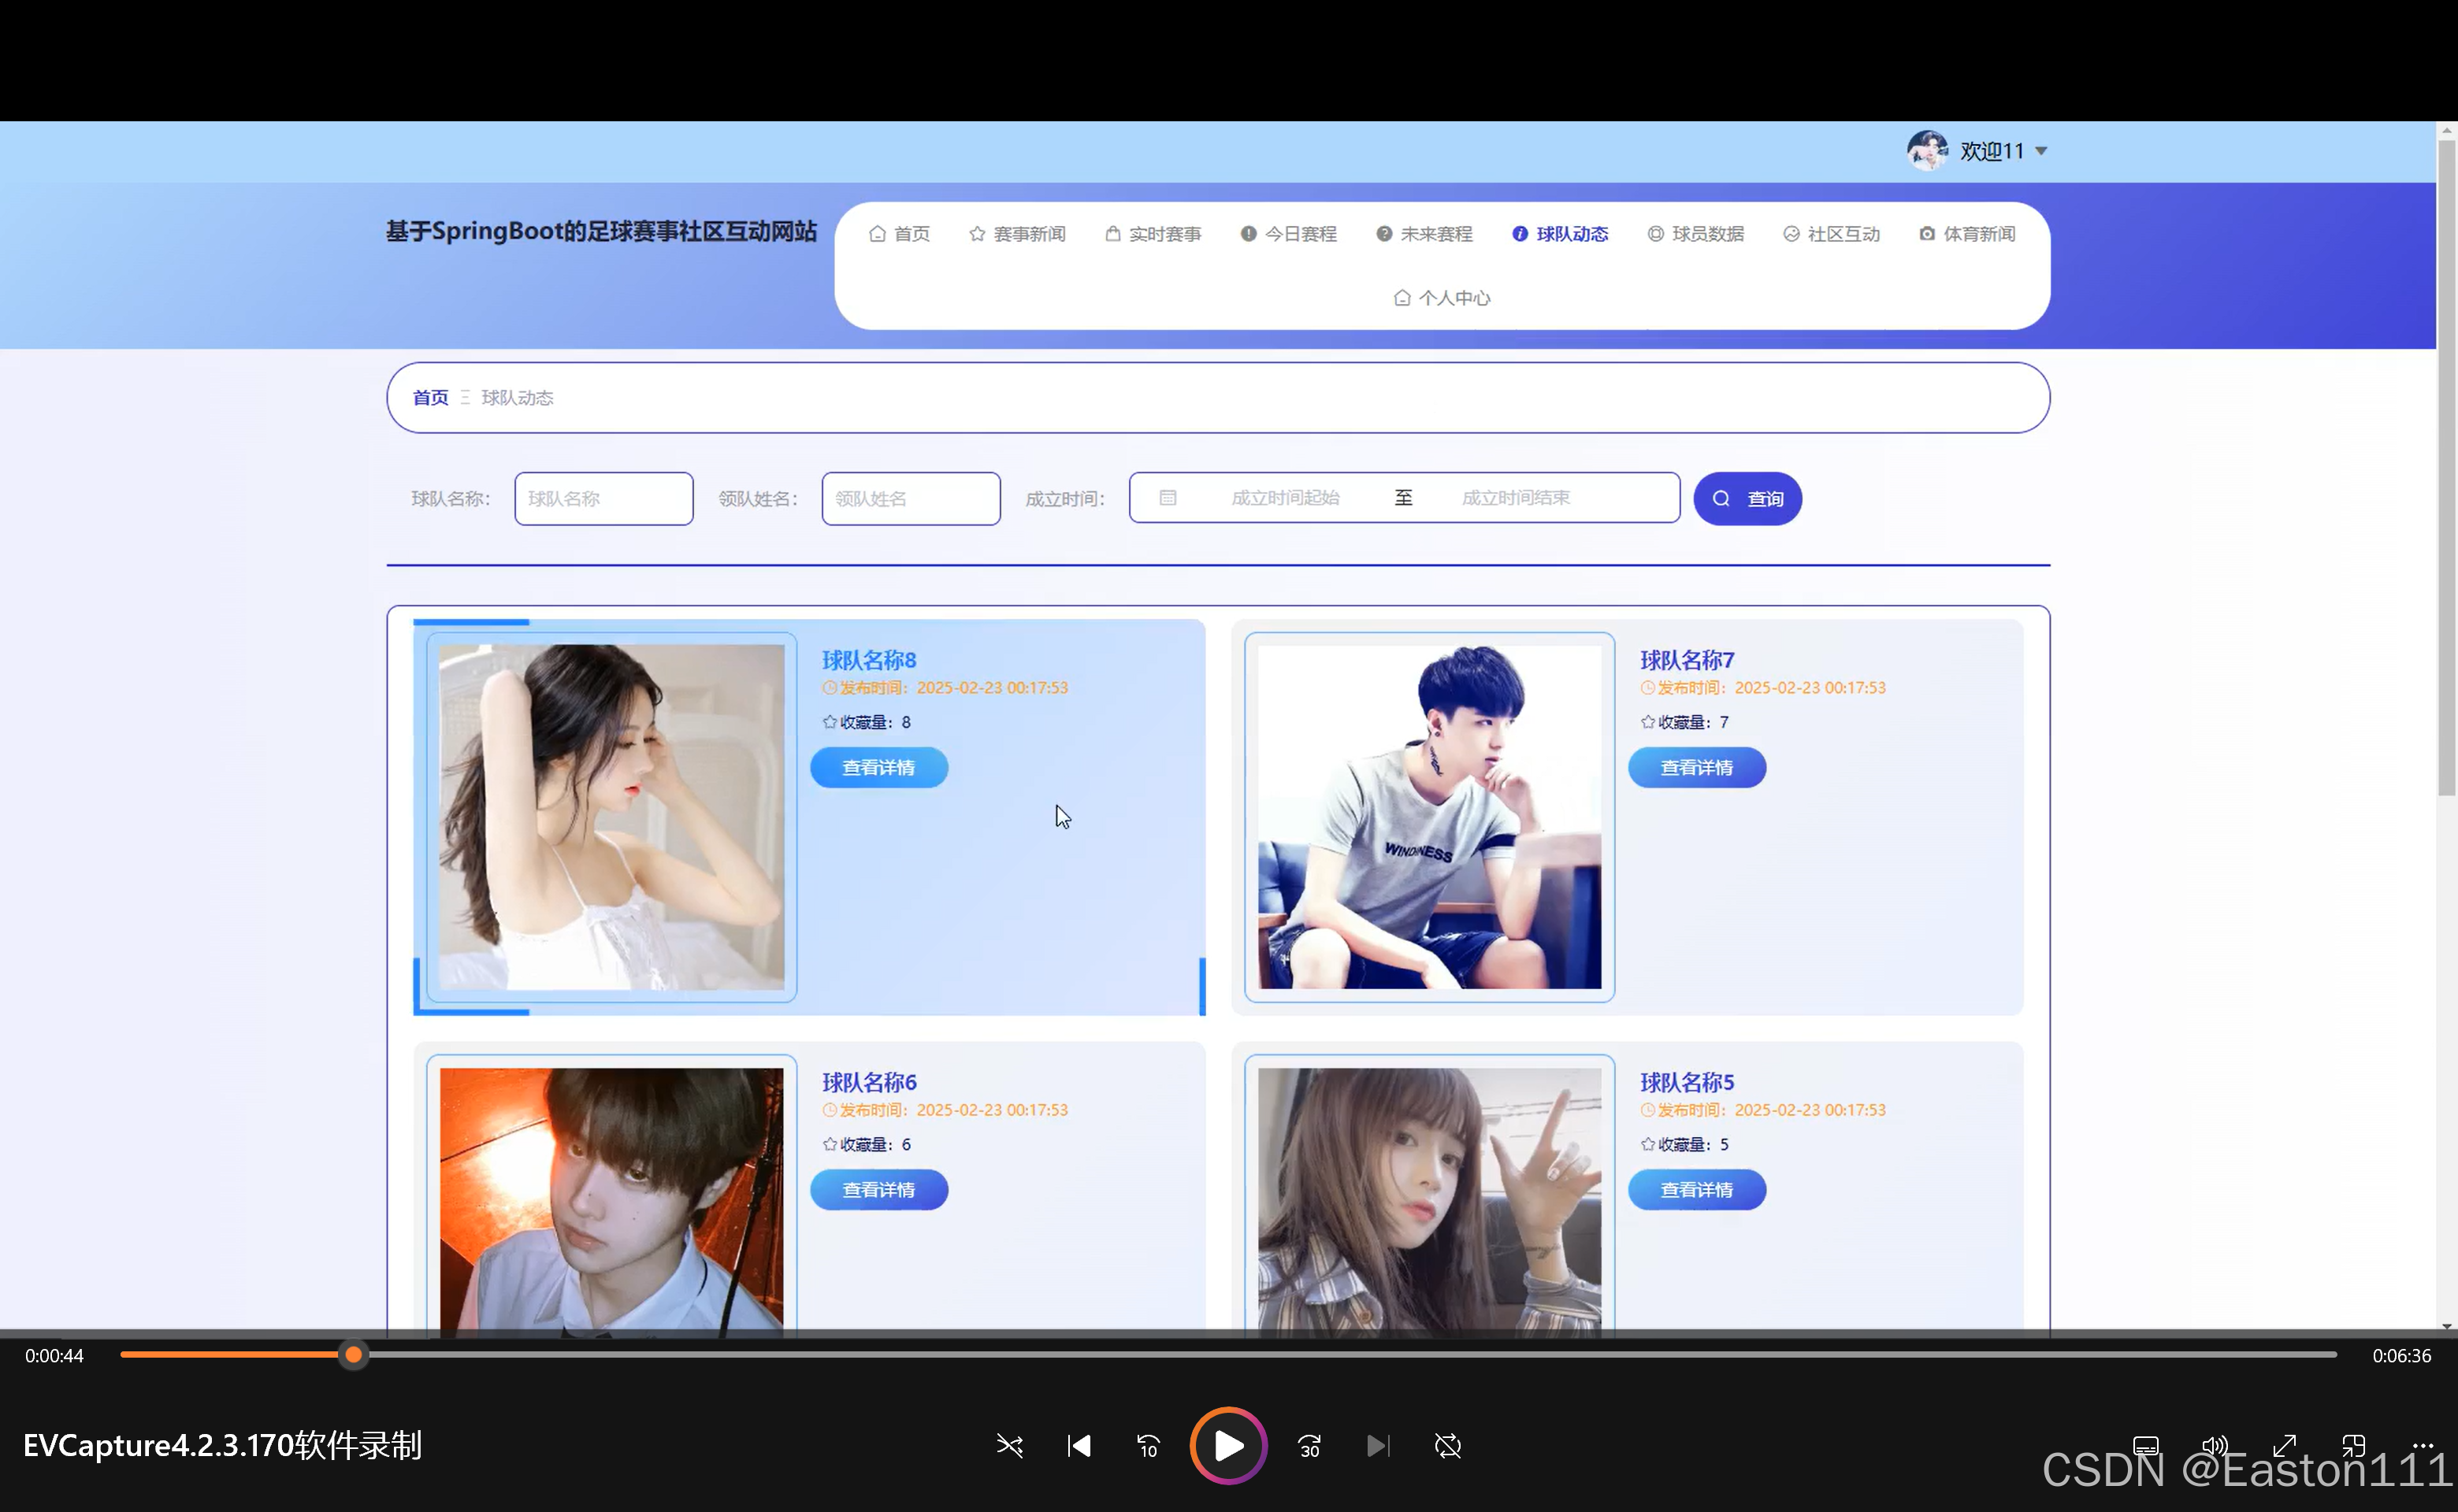
Task: Expand the 欢迎11 user dropdown arrow
Action: click(2042, 151)
